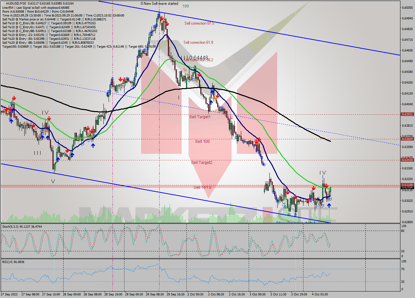Image resolution: width=415 pixels, height=298 pixels.
Task: Select the '2 Oct 08:30' time label
Action: click(x=216, y=294)
